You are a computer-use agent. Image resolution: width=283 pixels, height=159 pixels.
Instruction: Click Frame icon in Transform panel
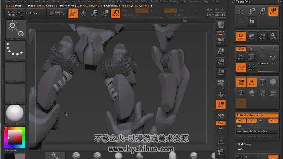pos(241,57)
